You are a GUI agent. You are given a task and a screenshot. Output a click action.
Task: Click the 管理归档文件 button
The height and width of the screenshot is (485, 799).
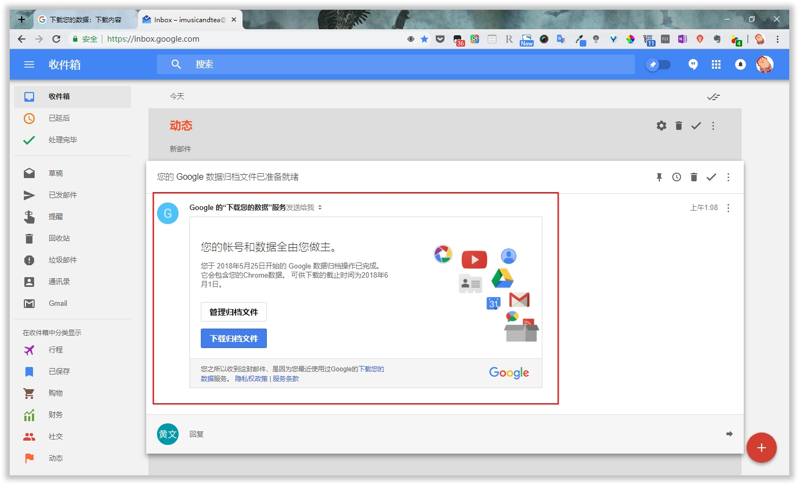coord(234,312)
